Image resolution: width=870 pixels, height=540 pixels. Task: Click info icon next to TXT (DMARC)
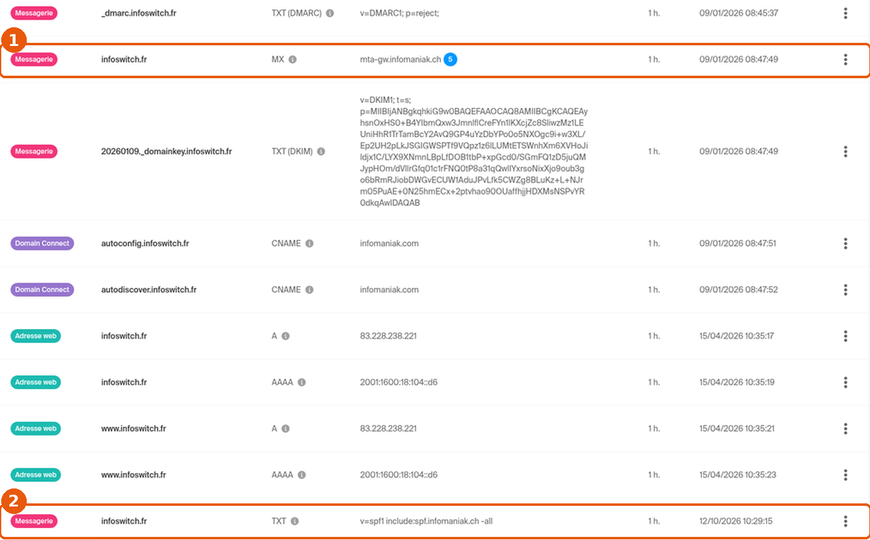330,13
